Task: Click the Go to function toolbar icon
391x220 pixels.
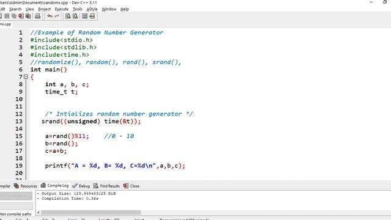Action: click(x=85, y=16)
